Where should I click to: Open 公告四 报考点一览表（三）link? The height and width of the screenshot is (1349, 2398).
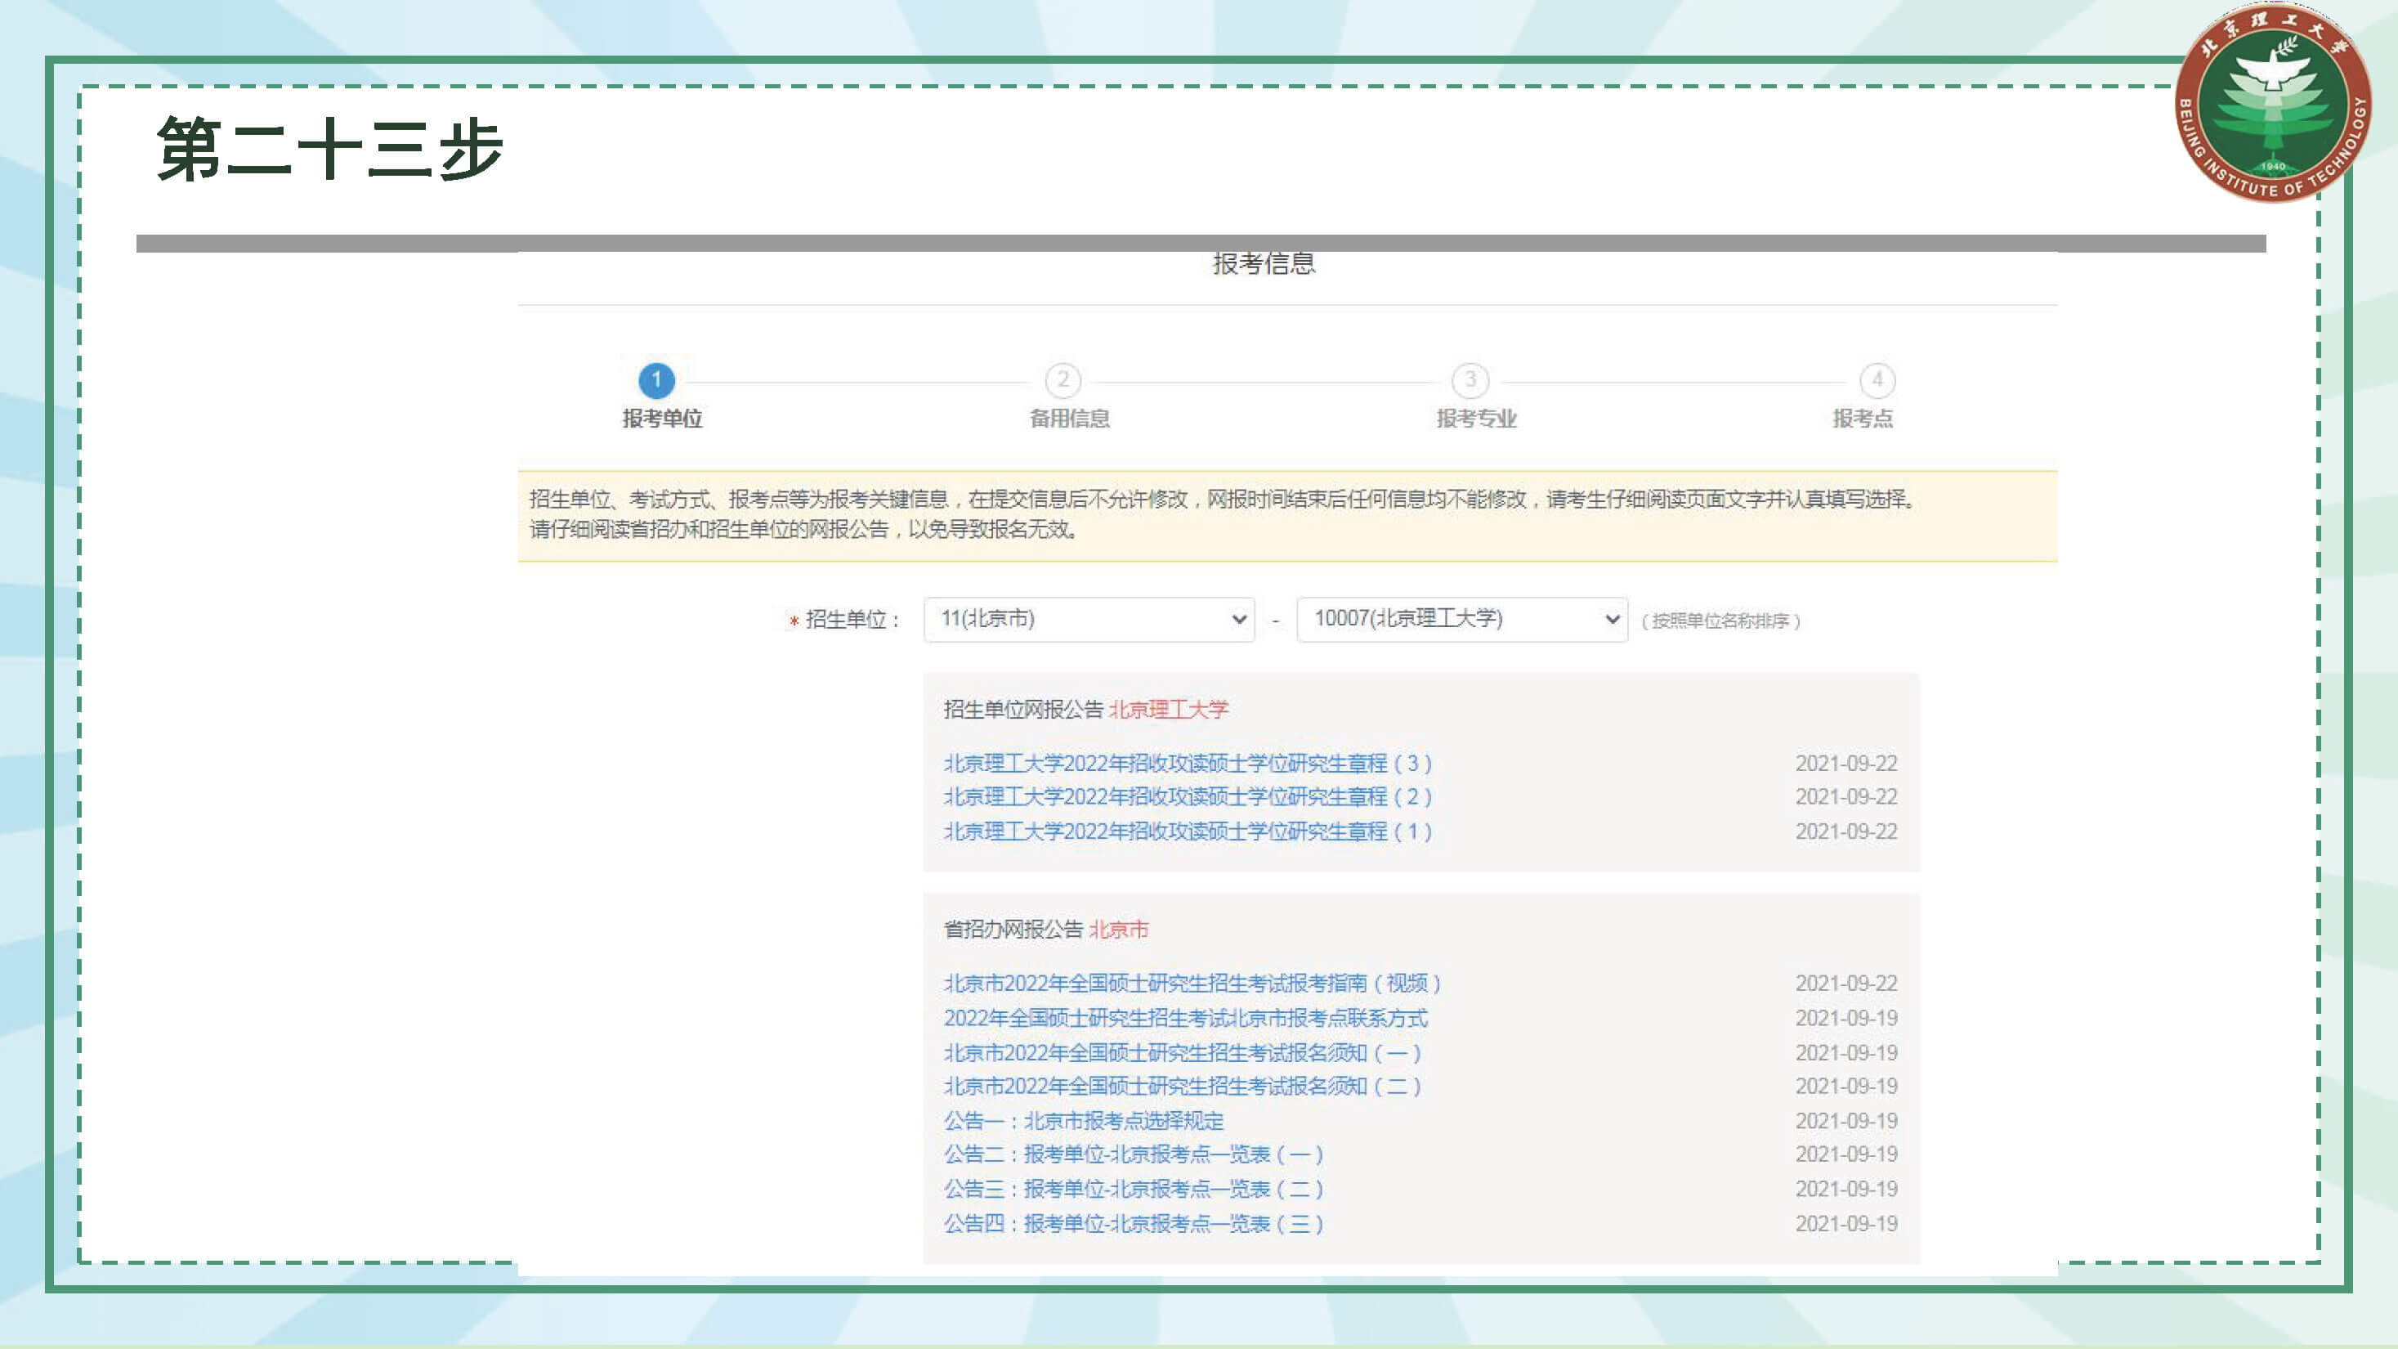[x=1133, y=1224]
